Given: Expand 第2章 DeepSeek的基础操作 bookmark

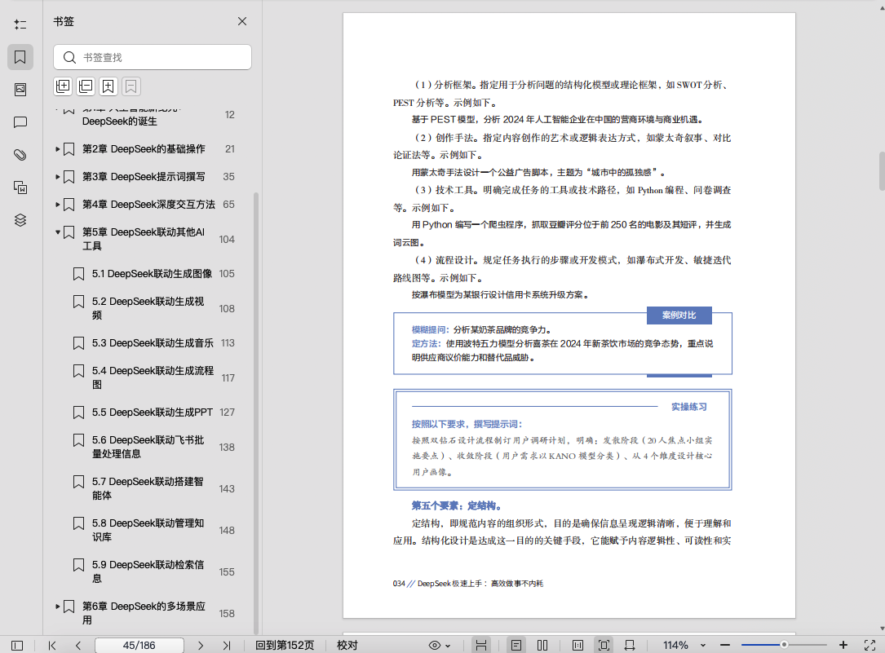Looking at the screenshot, I should [58, 149].
